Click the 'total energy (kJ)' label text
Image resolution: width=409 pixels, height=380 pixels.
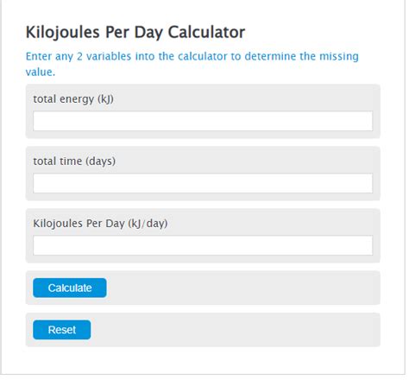(x=73, y=99)
